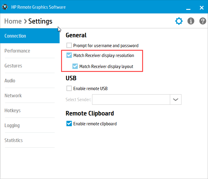
Task: Enable remote USB checkbox
Action: tap(69, 88)
